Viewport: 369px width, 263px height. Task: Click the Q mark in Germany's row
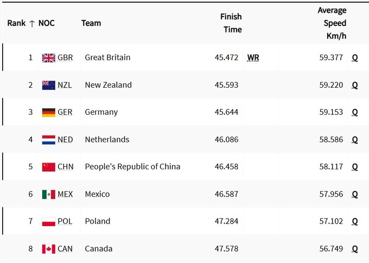click(x=355, y=113)
